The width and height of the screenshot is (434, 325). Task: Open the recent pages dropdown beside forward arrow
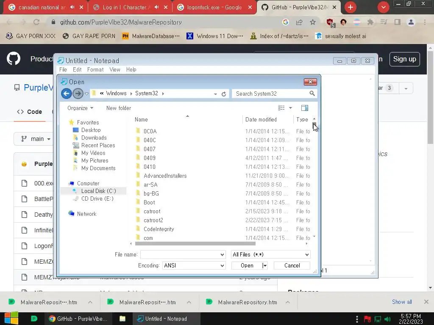click(86, 94)
